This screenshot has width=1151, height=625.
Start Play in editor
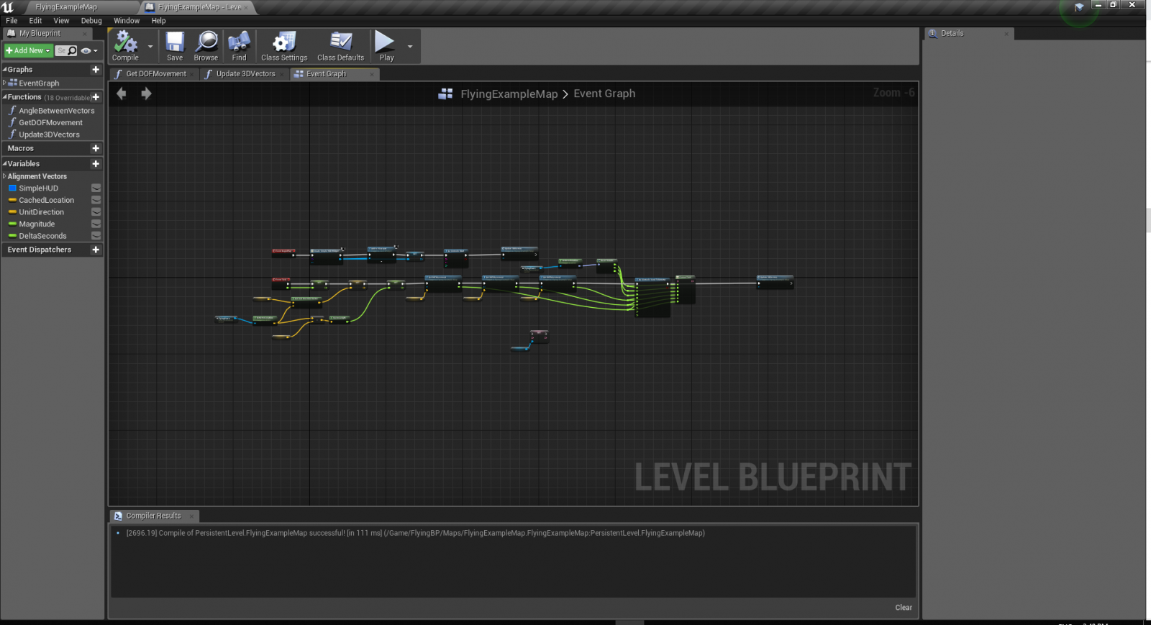point(386,46)
